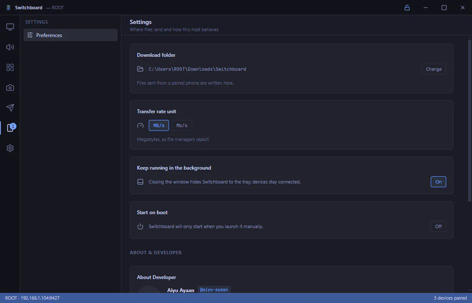Click 'Megabytes, as file managers report' text

pyautogui.click(x=173, y=139)
